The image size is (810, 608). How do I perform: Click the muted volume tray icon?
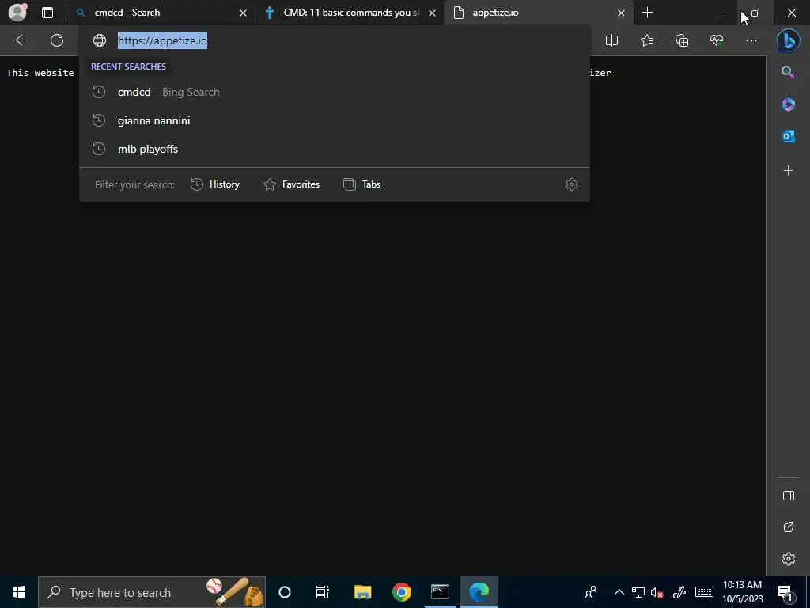click(x=657, y=592)
